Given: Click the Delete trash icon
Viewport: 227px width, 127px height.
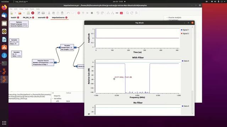Looking at the screenshot, I should pos(62,13).
